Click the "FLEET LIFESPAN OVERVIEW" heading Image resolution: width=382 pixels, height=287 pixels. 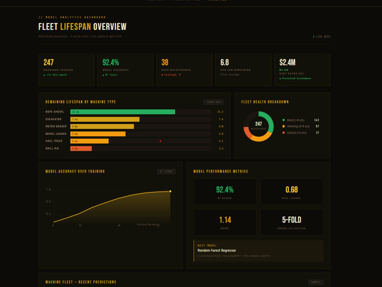click(83, 27)
